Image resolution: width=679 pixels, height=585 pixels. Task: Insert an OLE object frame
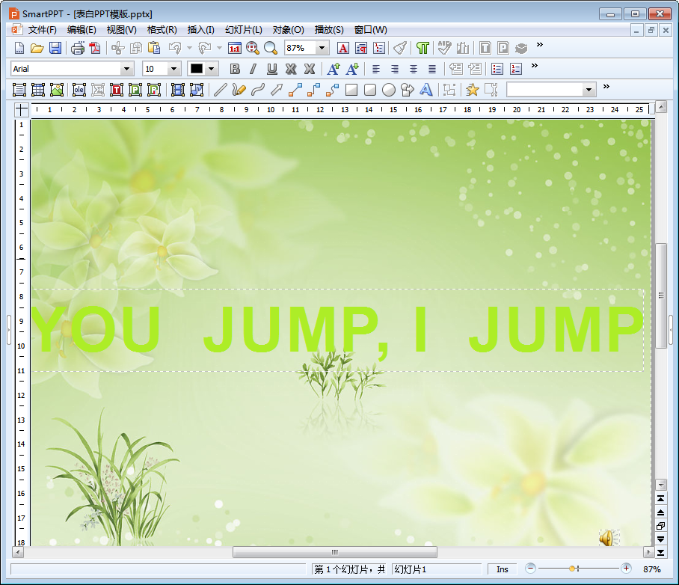pyautogui.click(x=79, y=90)
